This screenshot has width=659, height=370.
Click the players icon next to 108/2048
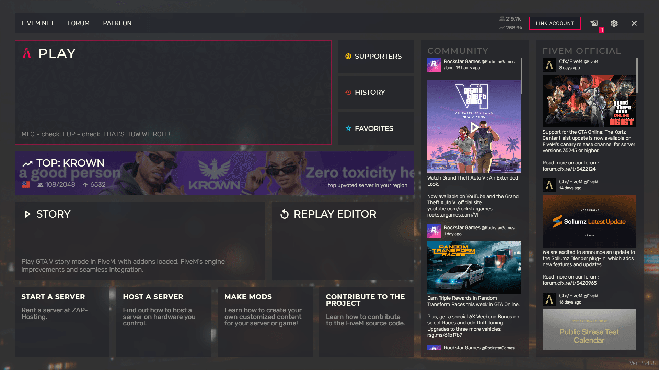pyautogui.click(x=40, y=185)
